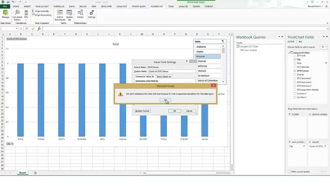Image resolution: width=330 pixels, height=186 pixels.
Task: Click the State field filter funnel icon
Action: (x=326, y=63)
